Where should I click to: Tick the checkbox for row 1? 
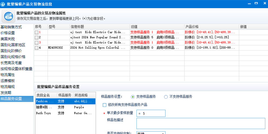click(37, 32)
